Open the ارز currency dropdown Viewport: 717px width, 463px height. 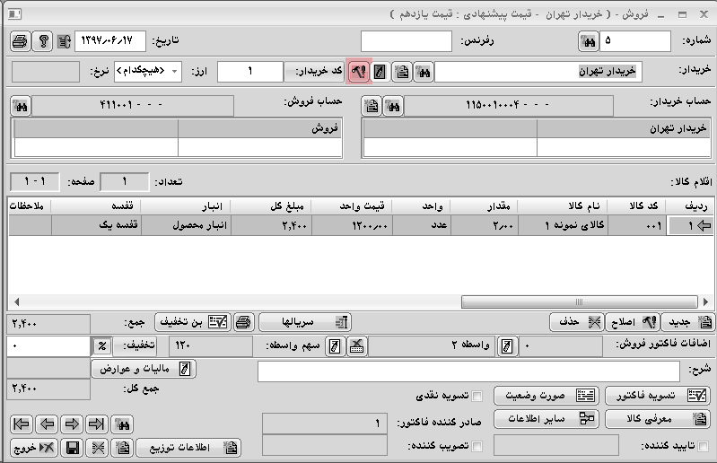175,72
